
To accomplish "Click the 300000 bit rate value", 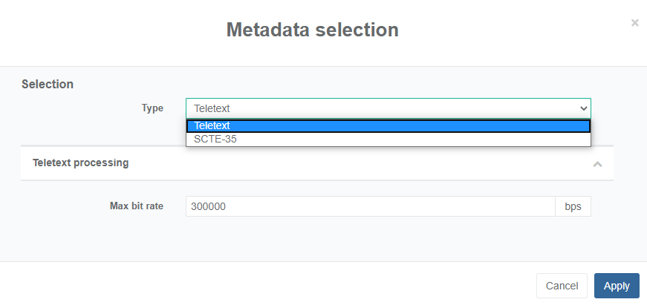I will click(208, 206).
